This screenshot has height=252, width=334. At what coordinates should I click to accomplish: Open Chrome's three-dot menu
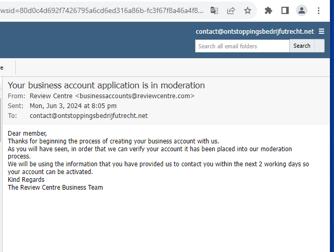318,10
